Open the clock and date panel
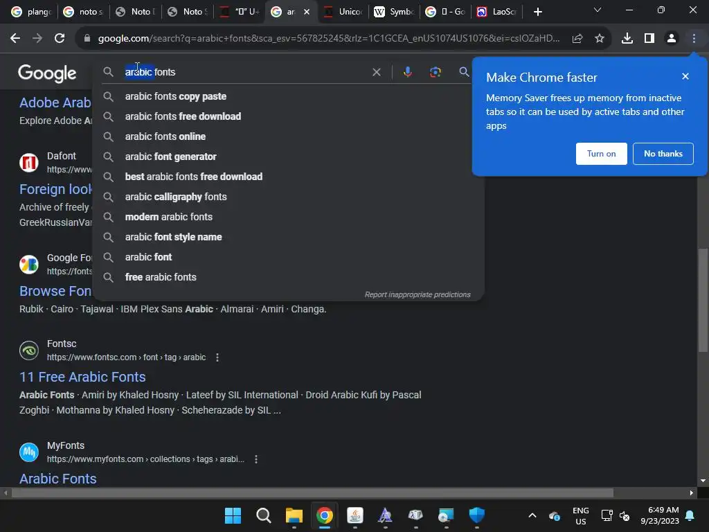The height and width of the screenshot is (532, 709). pos(660,515)
